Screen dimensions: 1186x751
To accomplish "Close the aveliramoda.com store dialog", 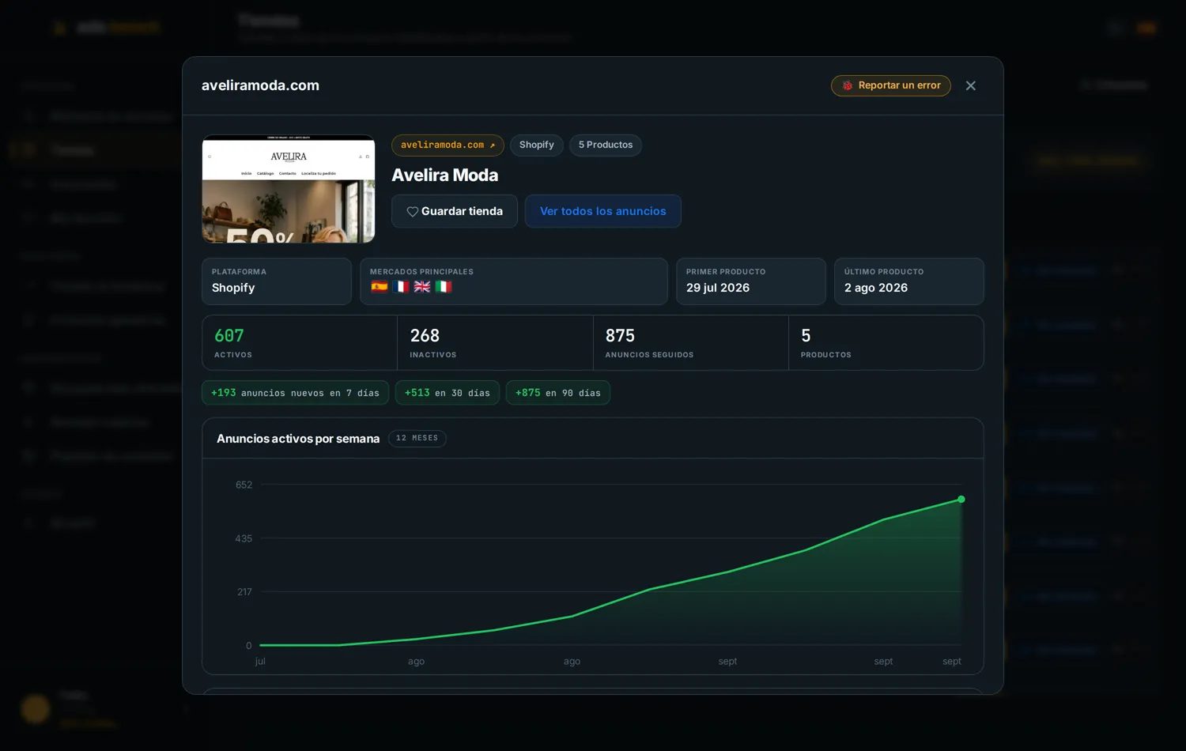I will click(x=971, y=85).
